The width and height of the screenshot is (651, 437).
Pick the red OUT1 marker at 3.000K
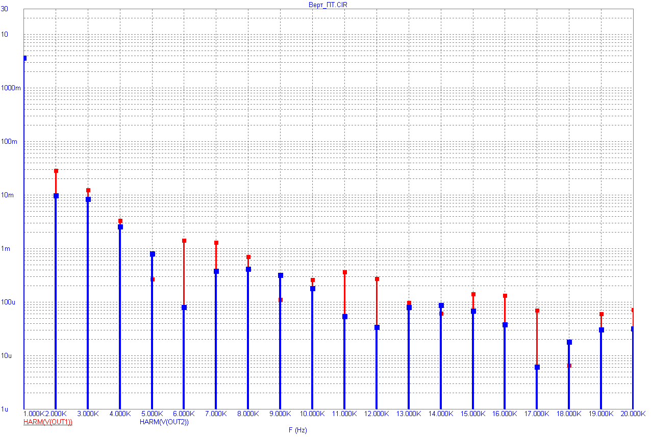point(88,190)
